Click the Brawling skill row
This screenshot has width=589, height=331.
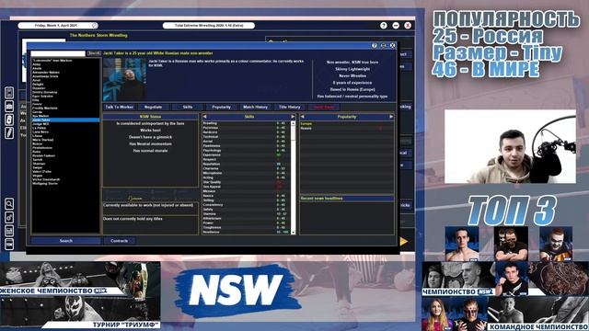247,123
